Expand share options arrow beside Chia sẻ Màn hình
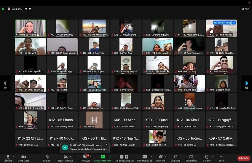Viewport: 252px width, 163px height. click(111, 156)
